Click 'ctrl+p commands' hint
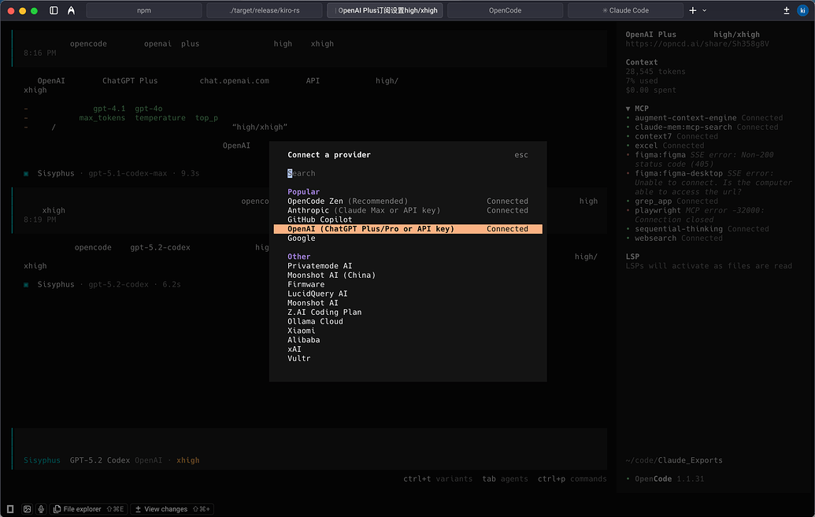The image size is (815, 517). (x=572, y=479)
